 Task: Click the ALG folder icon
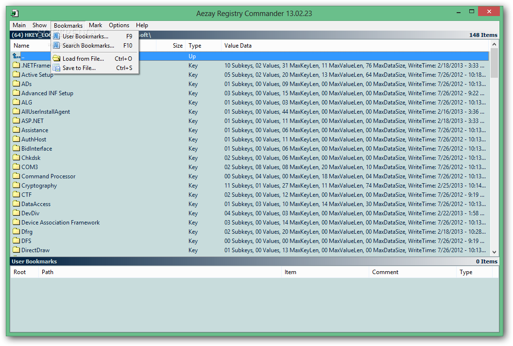pos(17,102)
